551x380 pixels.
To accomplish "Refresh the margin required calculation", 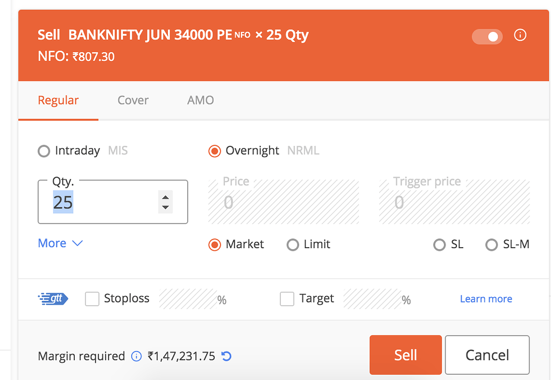I will (x=225, y=356).
